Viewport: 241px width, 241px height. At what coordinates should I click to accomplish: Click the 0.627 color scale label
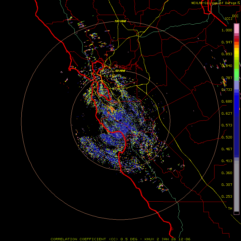pos(227,114)
